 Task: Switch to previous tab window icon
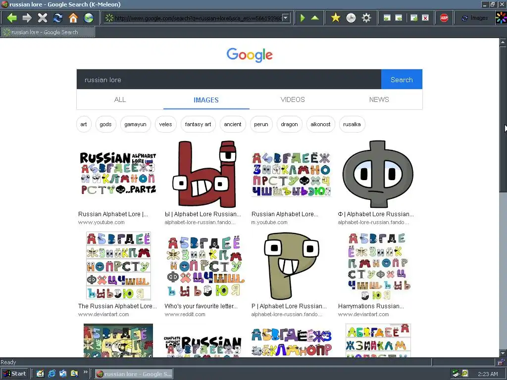coord(387,18)
